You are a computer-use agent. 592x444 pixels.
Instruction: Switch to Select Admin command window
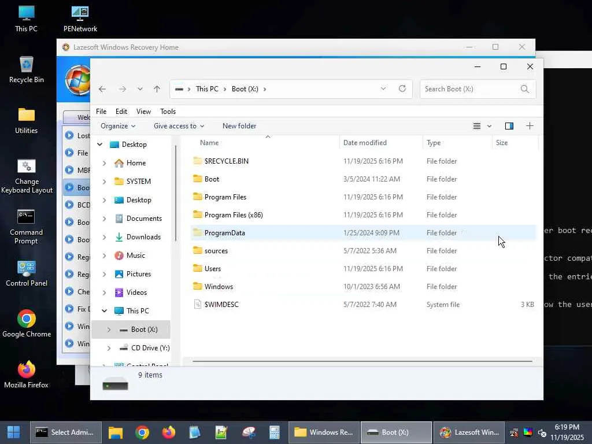click(66, 432)
